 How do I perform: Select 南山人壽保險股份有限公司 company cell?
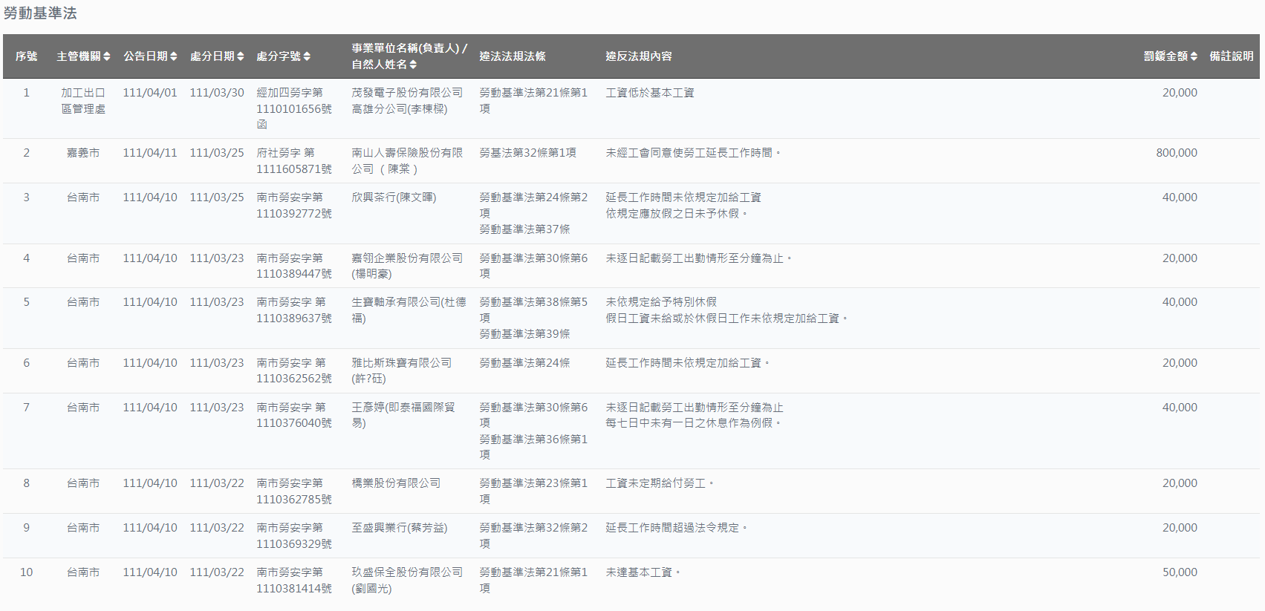click(x=407, y=160)
